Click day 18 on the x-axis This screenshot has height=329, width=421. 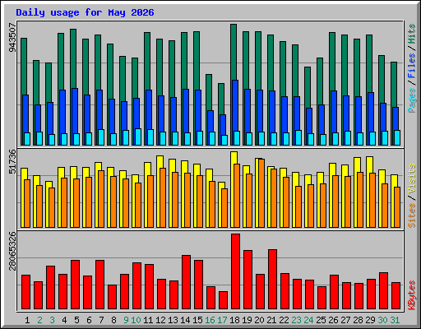[234, 320]
